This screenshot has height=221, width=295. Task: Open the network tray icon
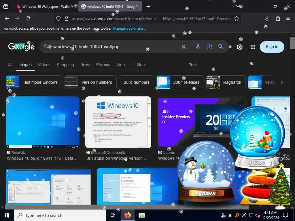(x=251, y=215)
